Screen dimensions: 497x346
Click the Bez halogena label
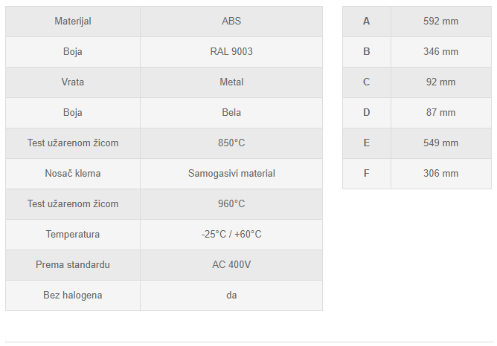pyautogui.click(x=73, y=296)
